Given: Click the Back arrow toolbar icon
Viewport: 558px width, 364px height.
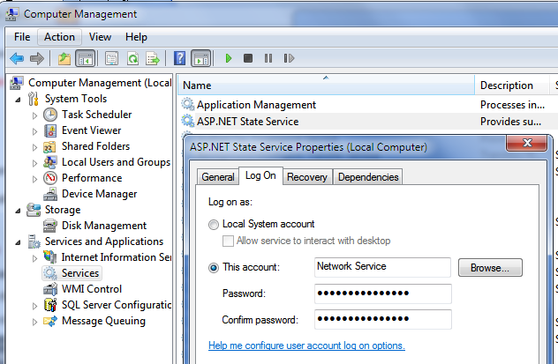Looking at the screenshot, I should 17,58.
